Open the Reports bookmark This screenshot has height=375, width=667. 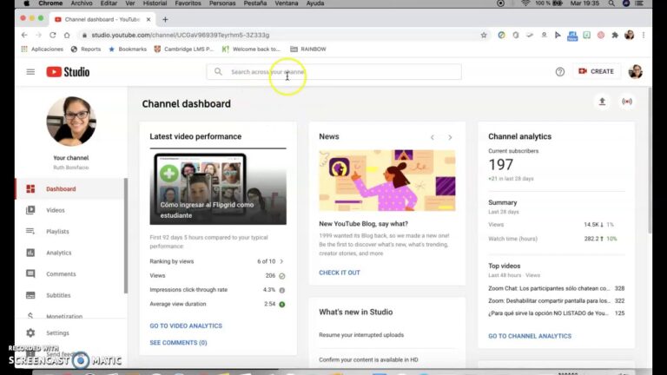[x=86, y=49]
